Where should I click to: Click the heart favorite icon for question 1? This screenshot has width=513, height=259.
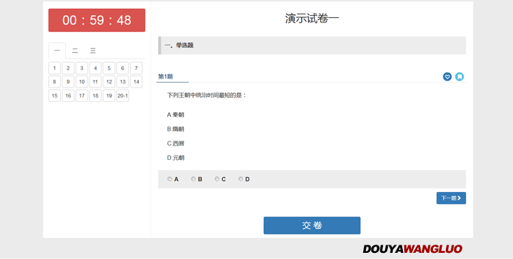[447, 77]
